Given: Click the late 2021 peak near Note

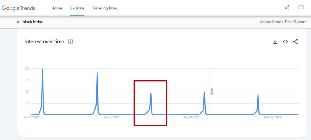Looking at the screenshot, I should pos(204,92).
